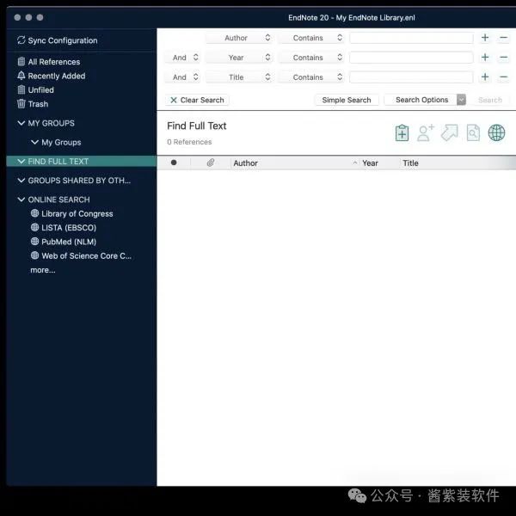Open the Title field dropdown
Viewport: 516px width, 516px height.
[x=239, y=77]
